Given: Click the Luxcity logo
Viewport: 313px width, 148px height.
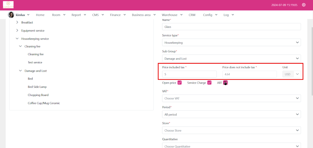Looking at the screenshot, I should coord(8,5).
